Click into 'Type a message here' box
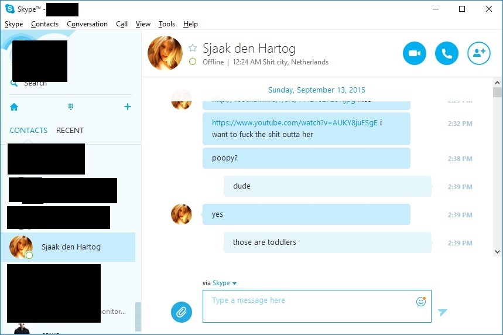 pyautogui.click(x=317, y=306)
